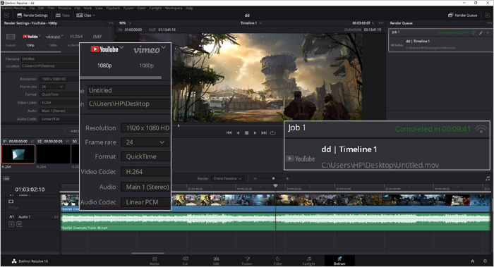This screenshot has height=267, width=494.
Task: Switch to the Fusion page tab
Action: tap(247, 261)
